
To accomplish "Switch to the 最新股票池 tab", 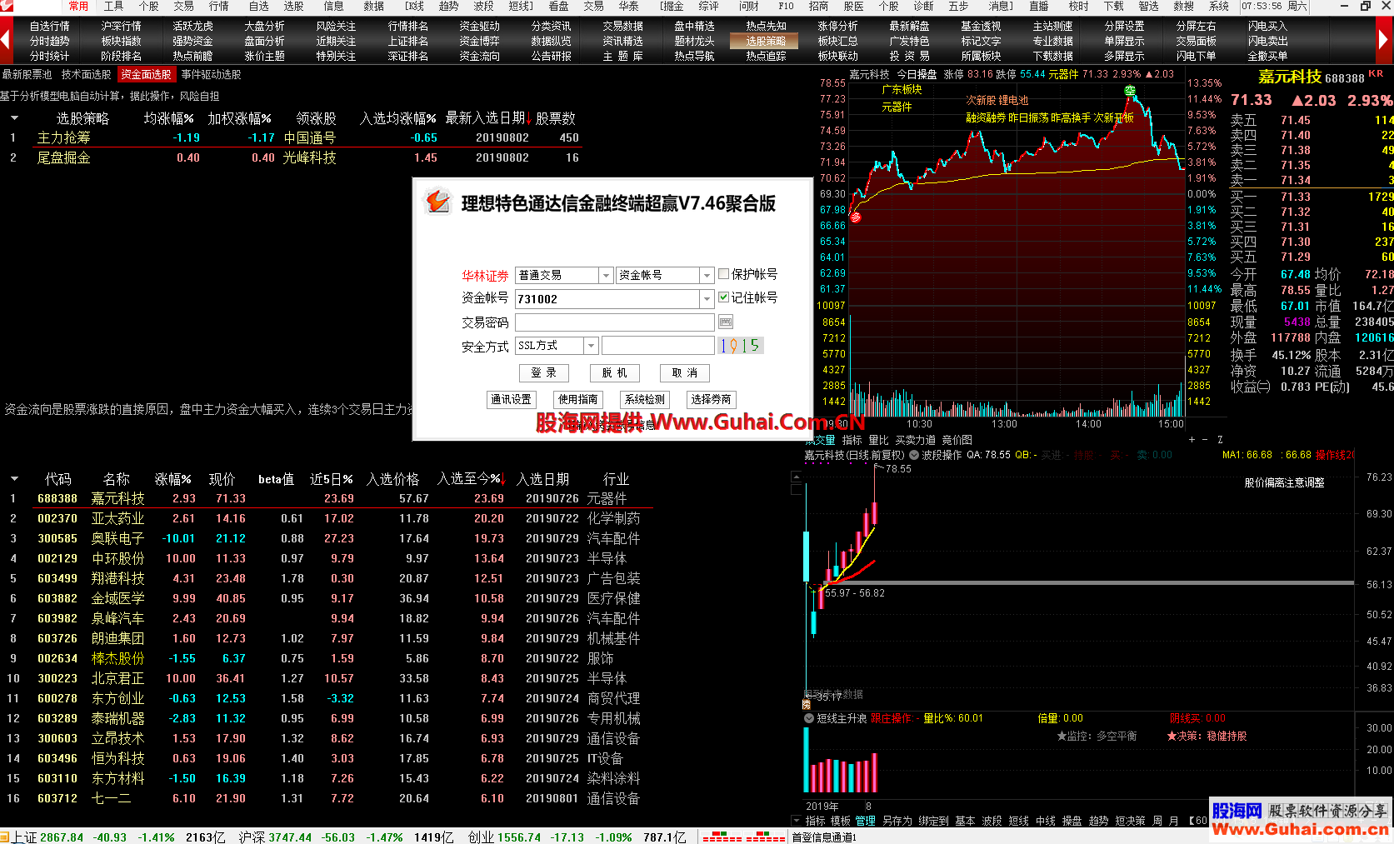I will pos(27,75).
